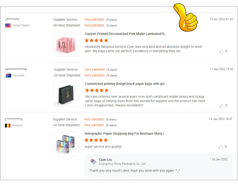The height and width of the screenshot is (184, 238).
Task: Click star rating of pink bag review
Action: tap(96, 40)
